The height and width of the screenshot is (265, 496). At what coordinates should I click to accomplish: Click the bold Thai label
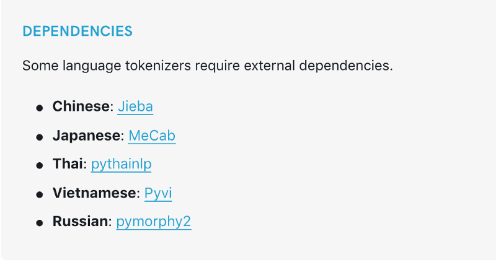click(68, 164)
